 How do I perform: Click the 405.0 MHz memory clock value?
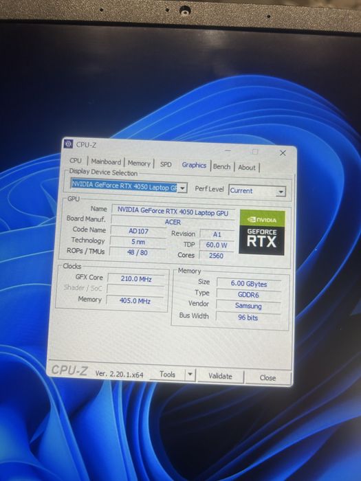(x=135, y=301)
